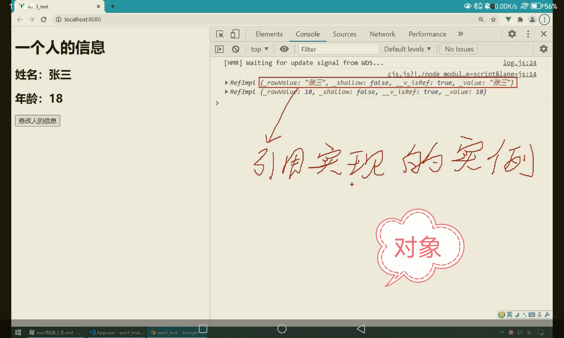Click the console Filter input field

point(338,49)
